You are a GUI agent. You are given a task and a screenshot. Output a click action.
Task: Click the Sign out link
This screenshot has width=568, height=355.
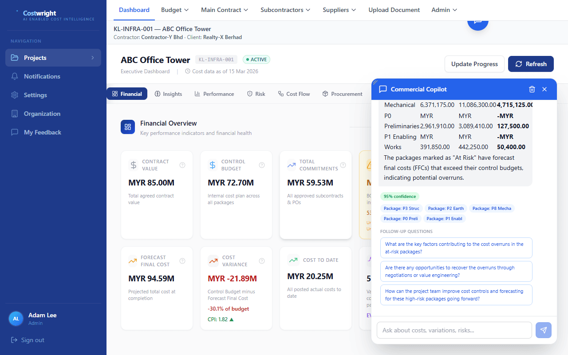tap(28, 340)
